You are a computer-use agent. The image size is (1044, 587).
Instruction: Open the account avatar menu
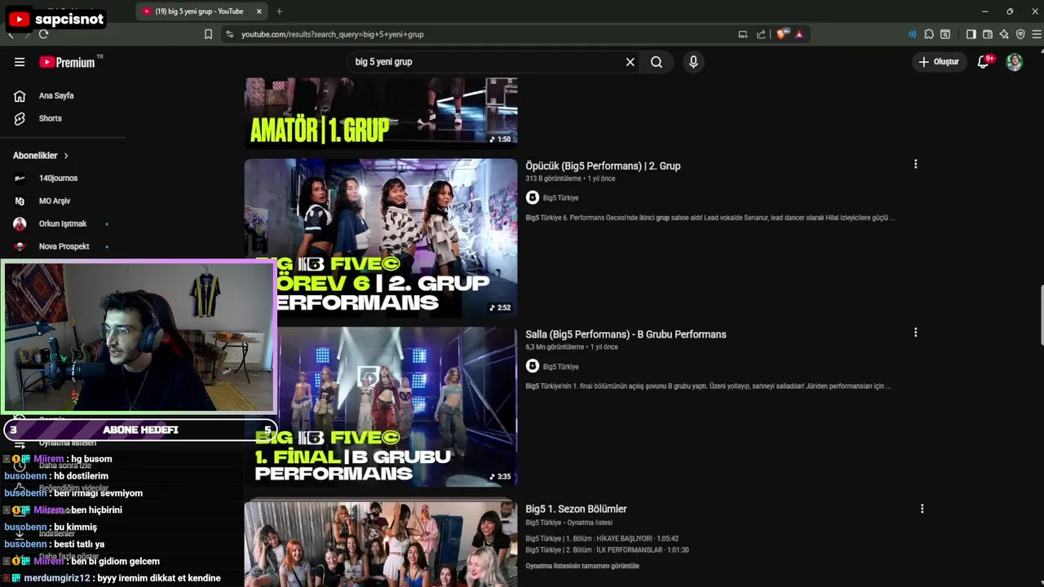pyautogui.click(x=1015, y=62)
